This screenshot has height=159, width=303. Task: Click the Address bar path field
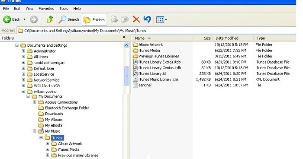157,31
